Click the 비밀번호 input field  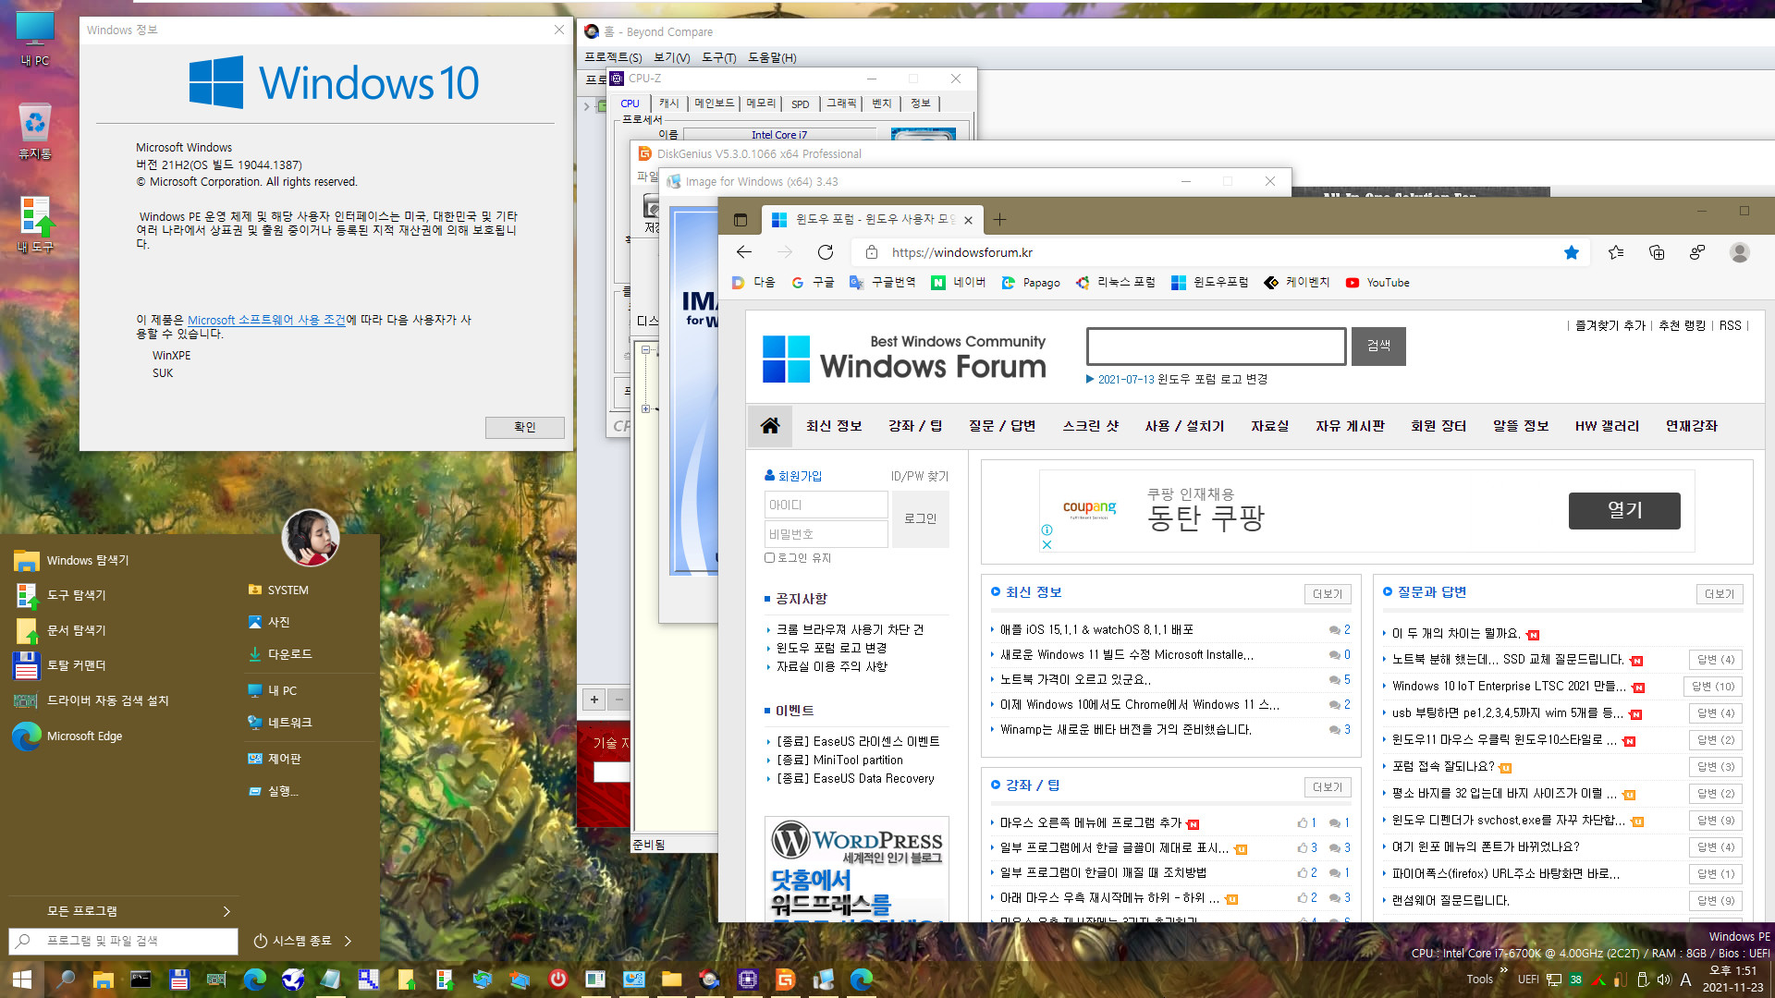tap(826, 534)
